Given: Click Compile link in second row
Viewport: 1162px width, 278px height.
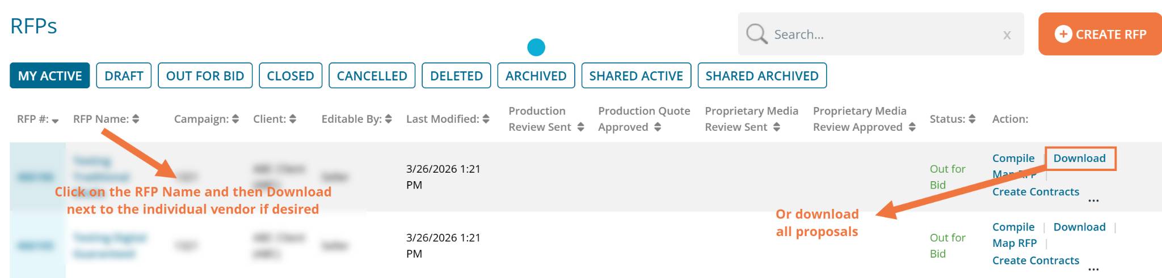Looking at the screenshot, I should pyautogui.click(x=1013, y=227).
